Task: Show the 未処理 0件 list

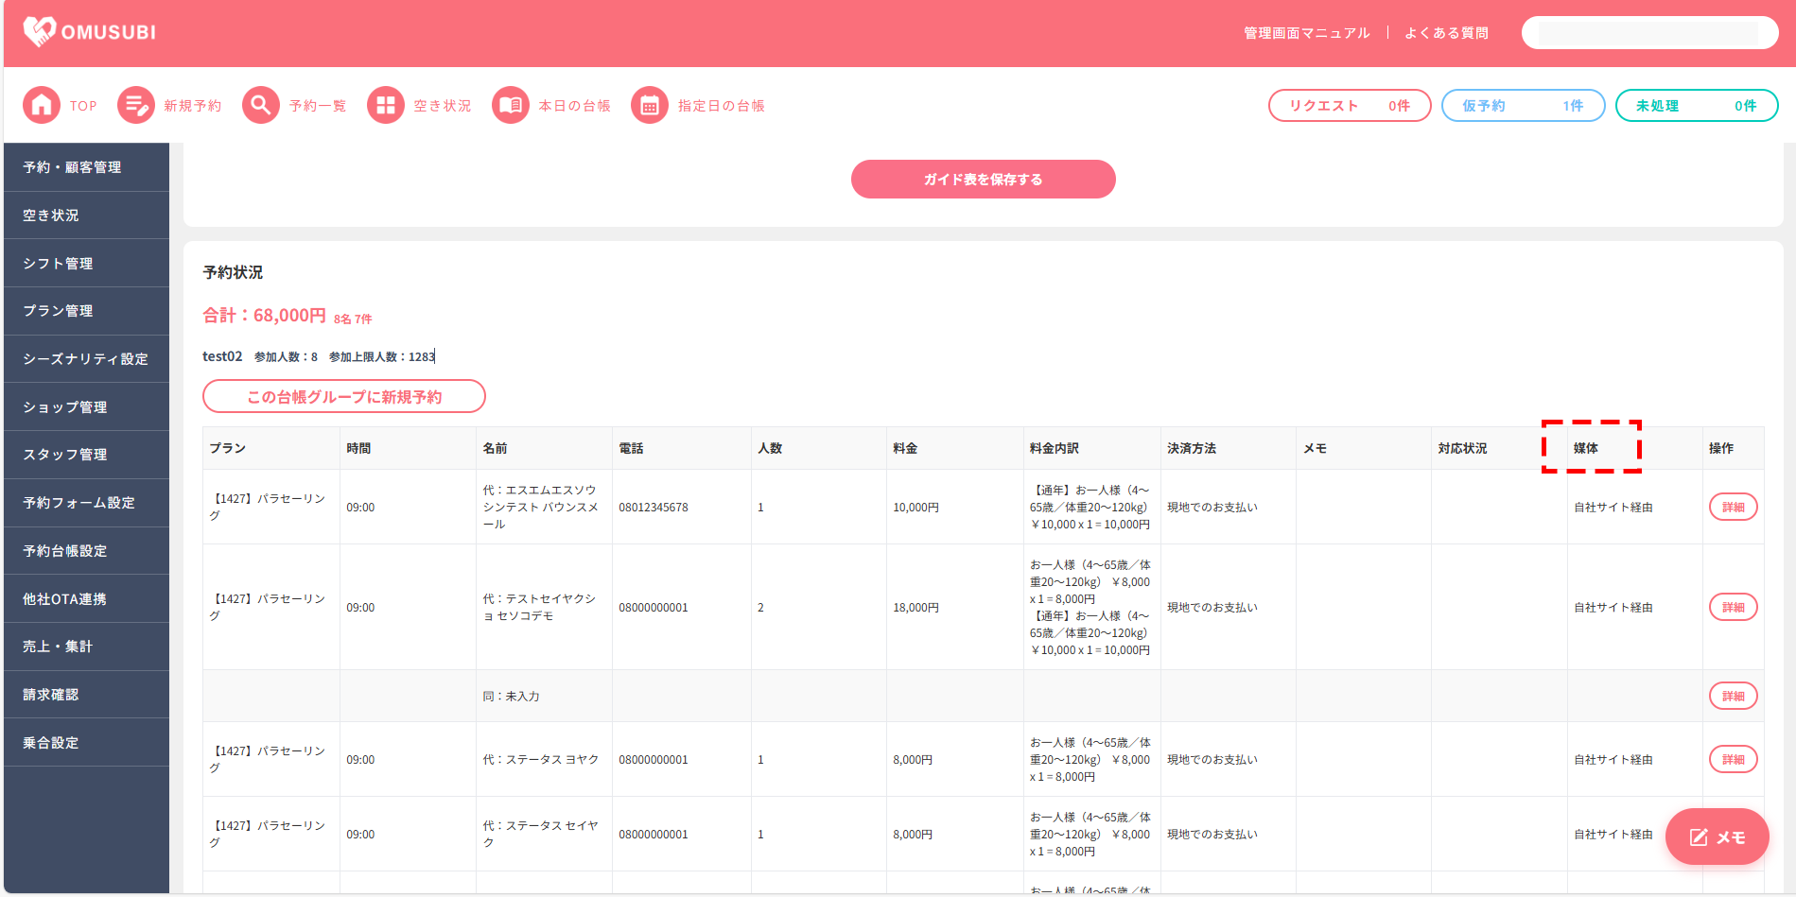Action: click(1696, 106)
